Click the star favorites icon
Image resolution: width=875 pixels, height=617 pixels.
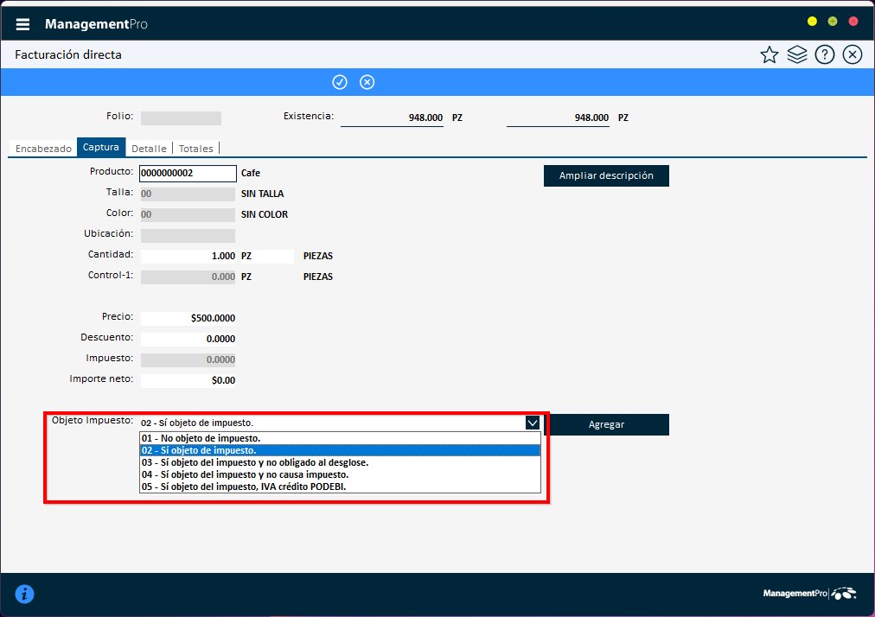point(769,54)
